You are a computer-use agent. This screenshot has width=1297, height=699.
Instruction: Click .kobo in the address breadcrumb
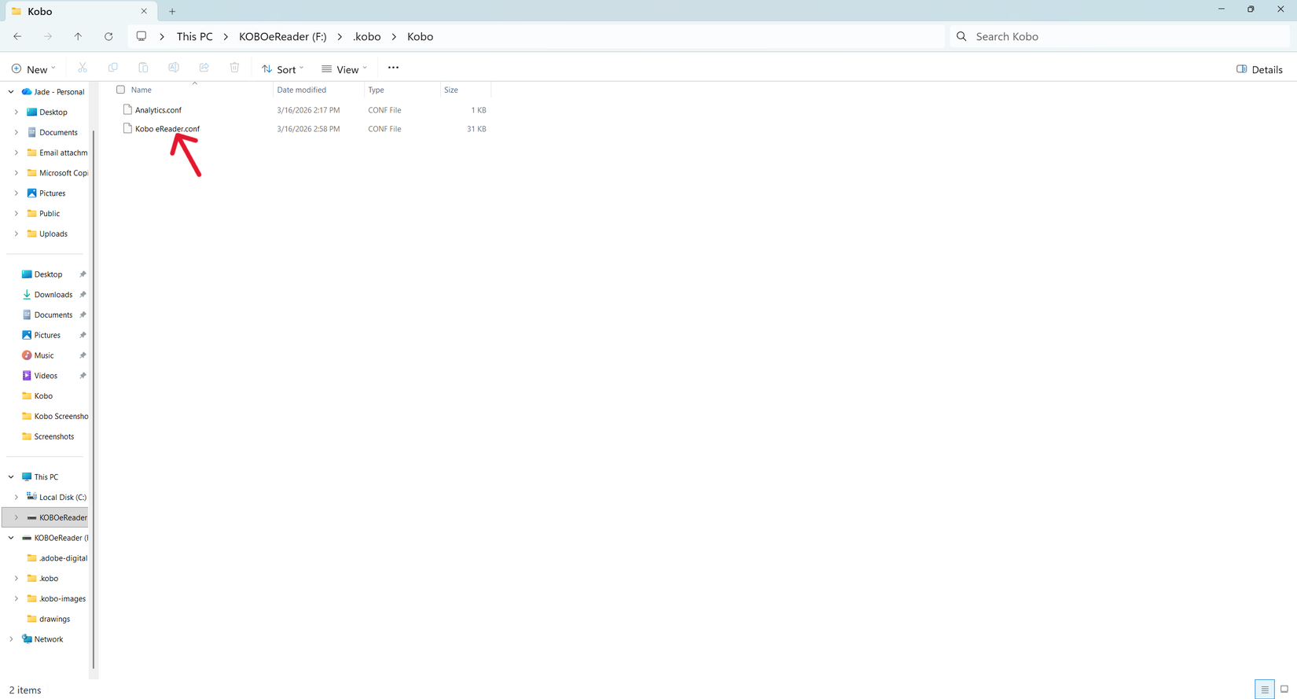click(367, 37)
